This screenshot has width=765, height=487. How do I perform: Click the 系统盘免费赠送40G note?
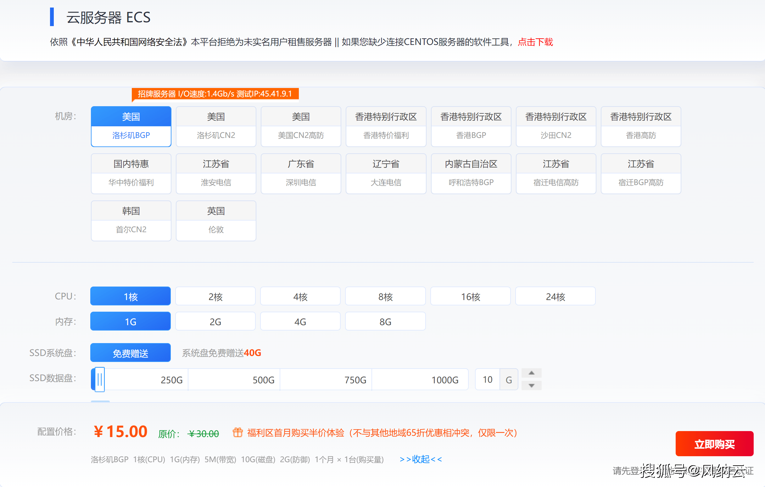click(x=221, y=353)
